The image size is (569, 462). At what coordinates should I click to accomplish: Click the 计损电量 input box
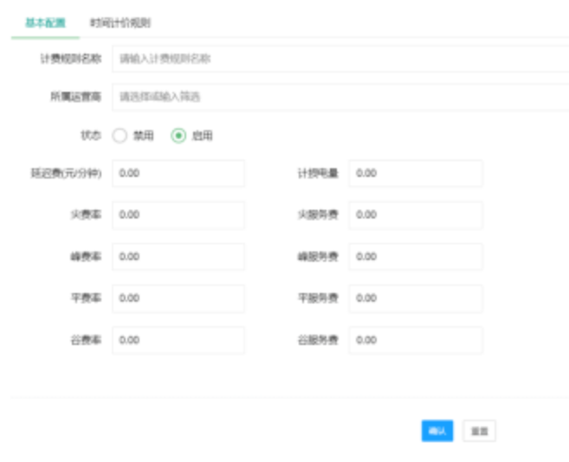point(415,173)
